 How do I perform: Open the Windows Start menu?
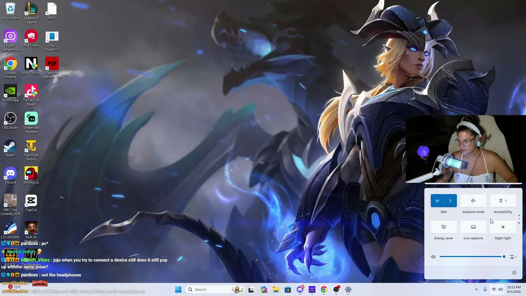(x=178, y=289)
